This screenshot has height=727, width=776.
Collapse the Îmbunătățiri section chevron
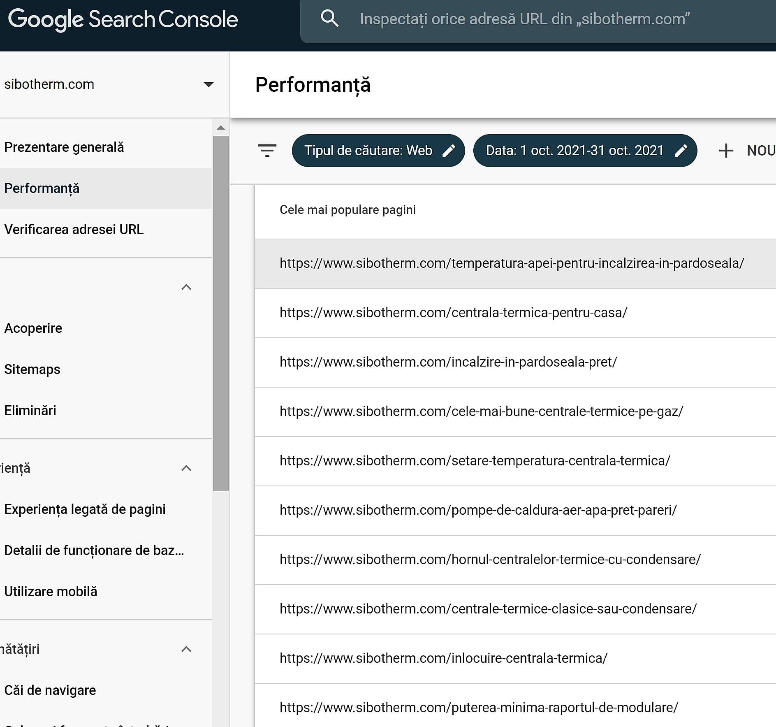pyautogui.click(x=186, y=649)
